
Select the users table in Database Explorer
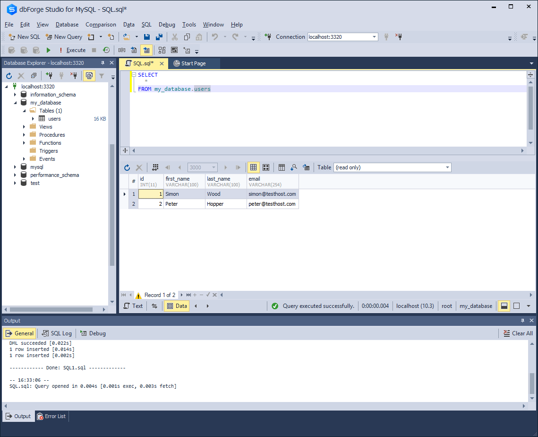(54, 118)
